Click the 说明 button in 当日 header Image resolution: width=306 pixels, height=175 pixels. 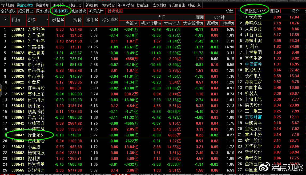click(x=199, y=17)
